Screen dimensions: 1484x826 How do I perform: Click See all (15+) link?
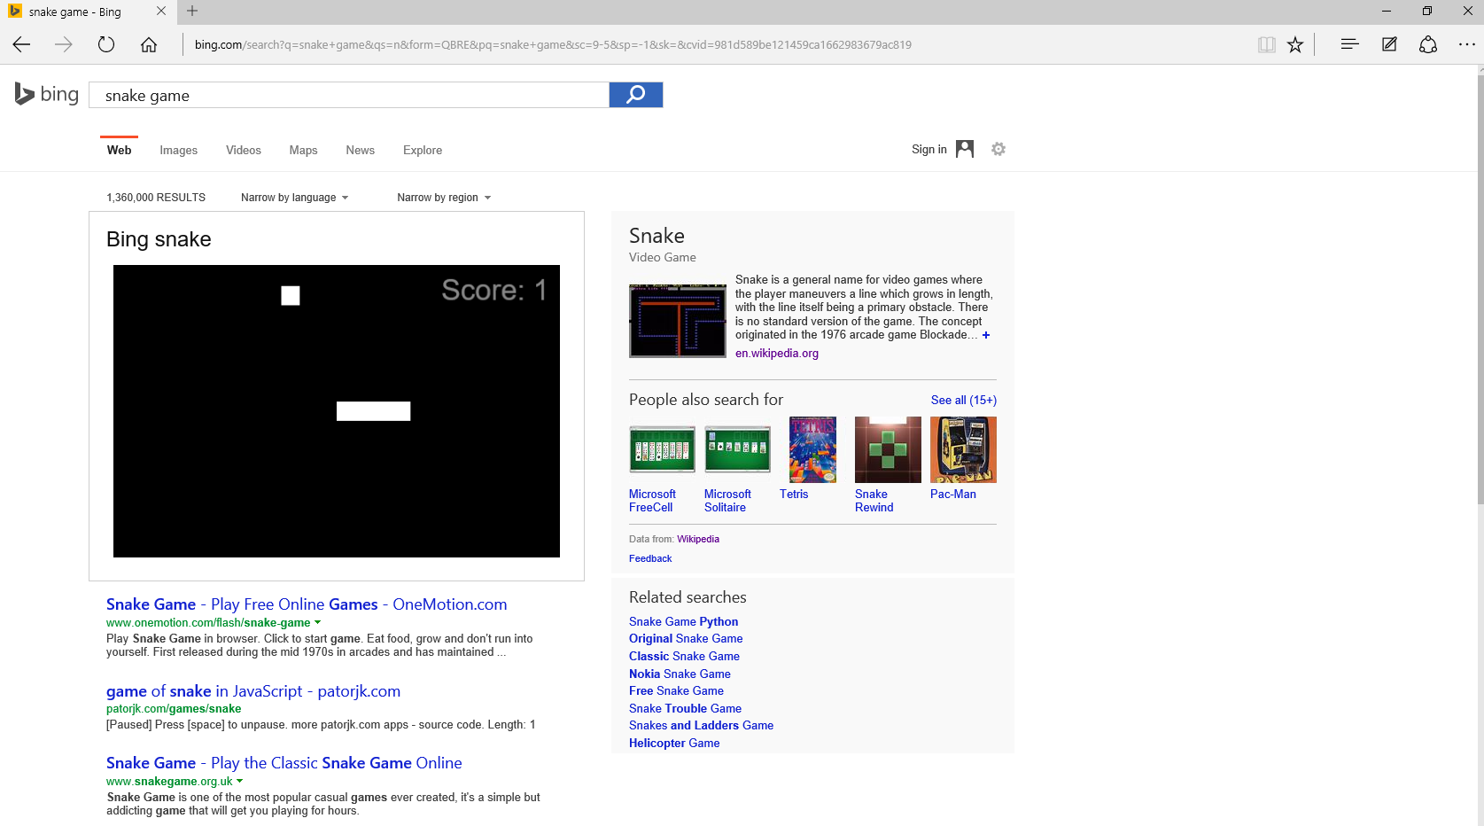[964, 401]
